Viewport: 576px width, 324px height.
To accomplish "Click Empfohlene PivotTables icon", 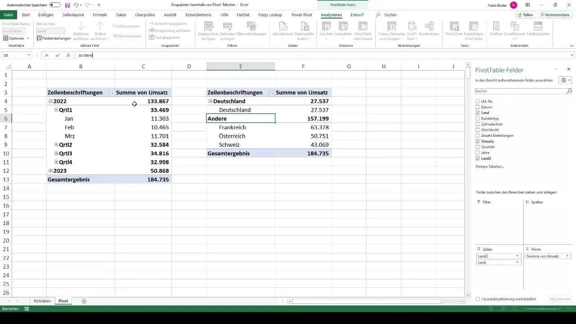I will click(x=474, y=26).
